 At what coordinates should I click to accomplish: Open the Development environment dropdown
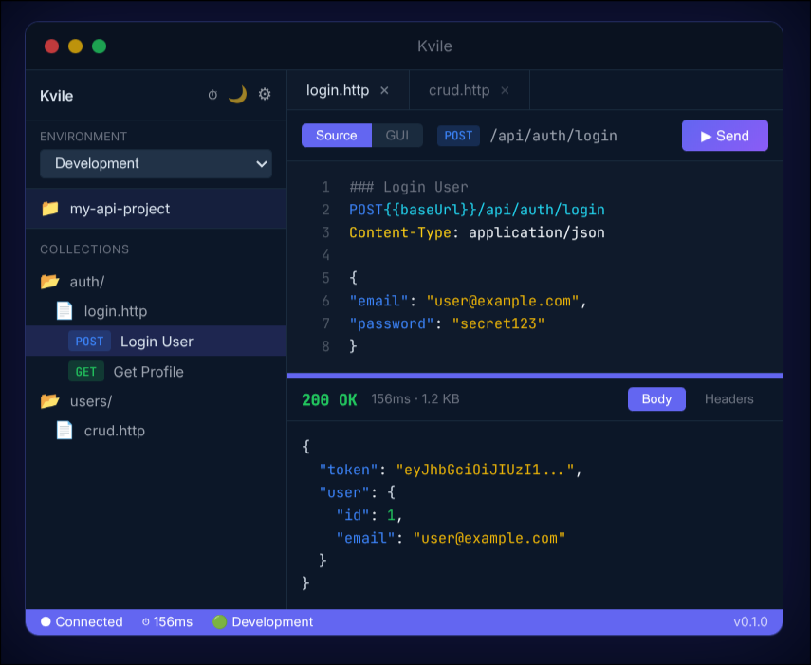155,163
